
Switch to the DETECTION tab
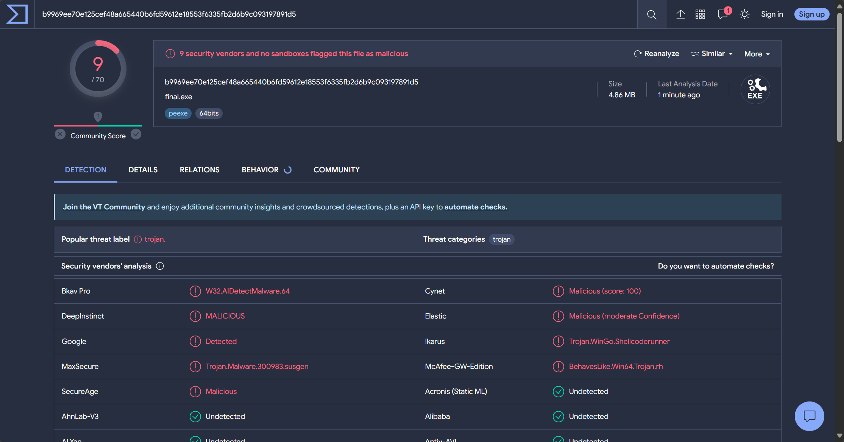pyautogui.click(x=86, y=170)
